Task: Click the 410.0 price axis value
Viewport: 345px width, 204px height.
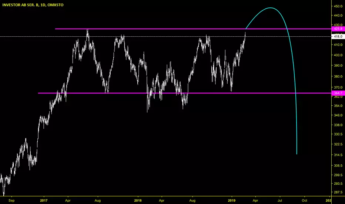Action: pos(338,45)
